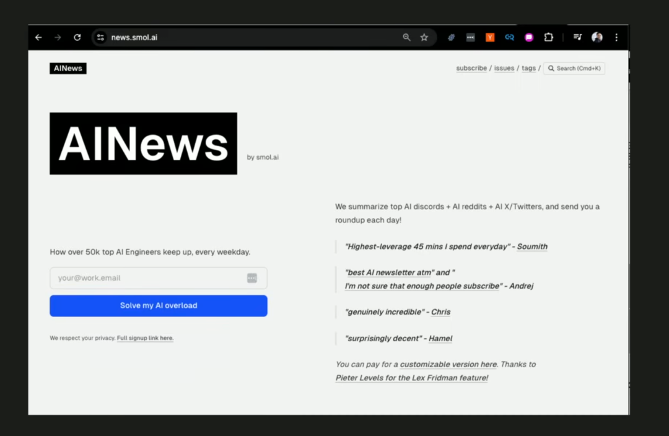Open the media controls icon in the toolbar
Image resolution: width=669 pixels, height=436 pixels.
(577, 38)
